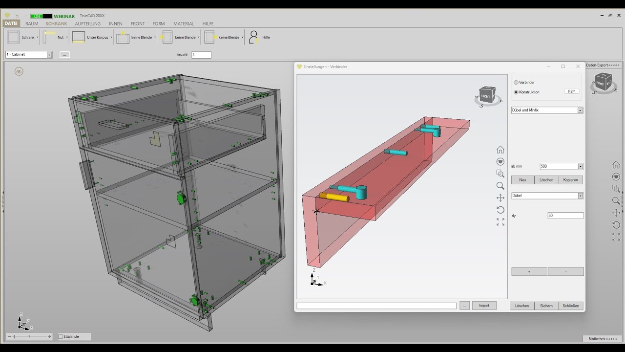
Task: Click zoom-window icon in main window sidebar
Action: (x=616, y=189)
